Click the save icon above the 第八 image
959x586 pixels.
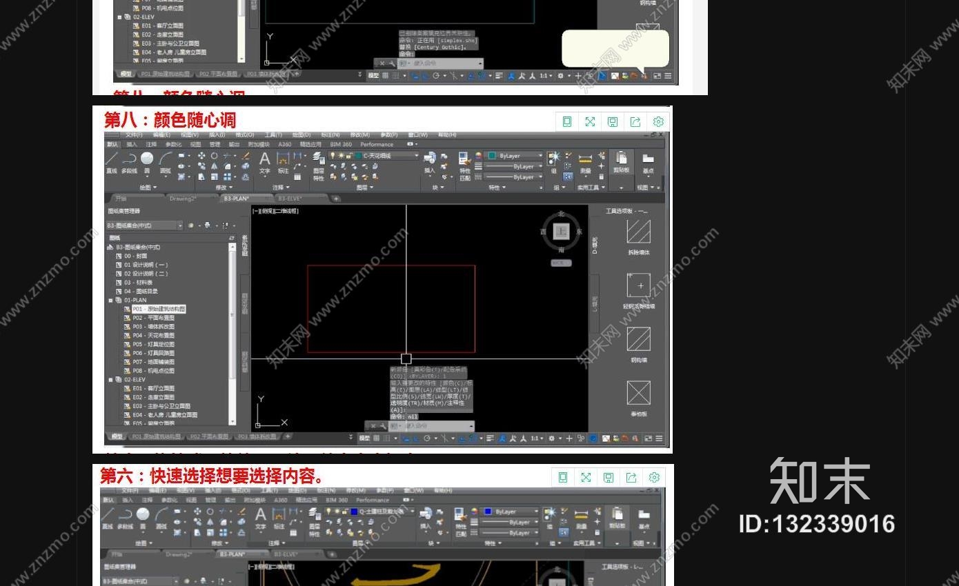click(x=613, y=121)
